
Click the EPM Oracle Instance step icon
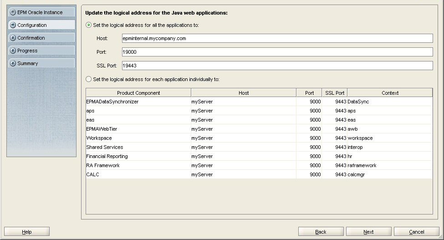[13, 12]
